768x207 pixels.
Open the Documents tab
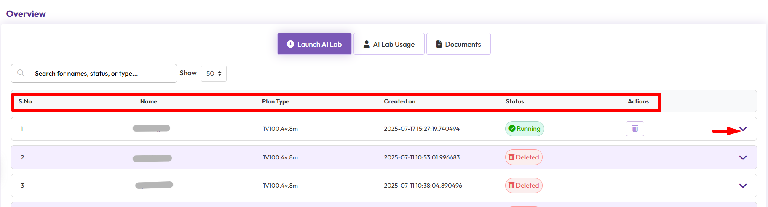tap(458, 44)
